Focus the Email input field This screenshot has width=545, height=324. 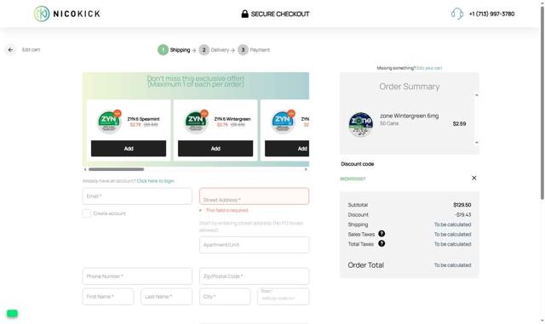point(137,196)
